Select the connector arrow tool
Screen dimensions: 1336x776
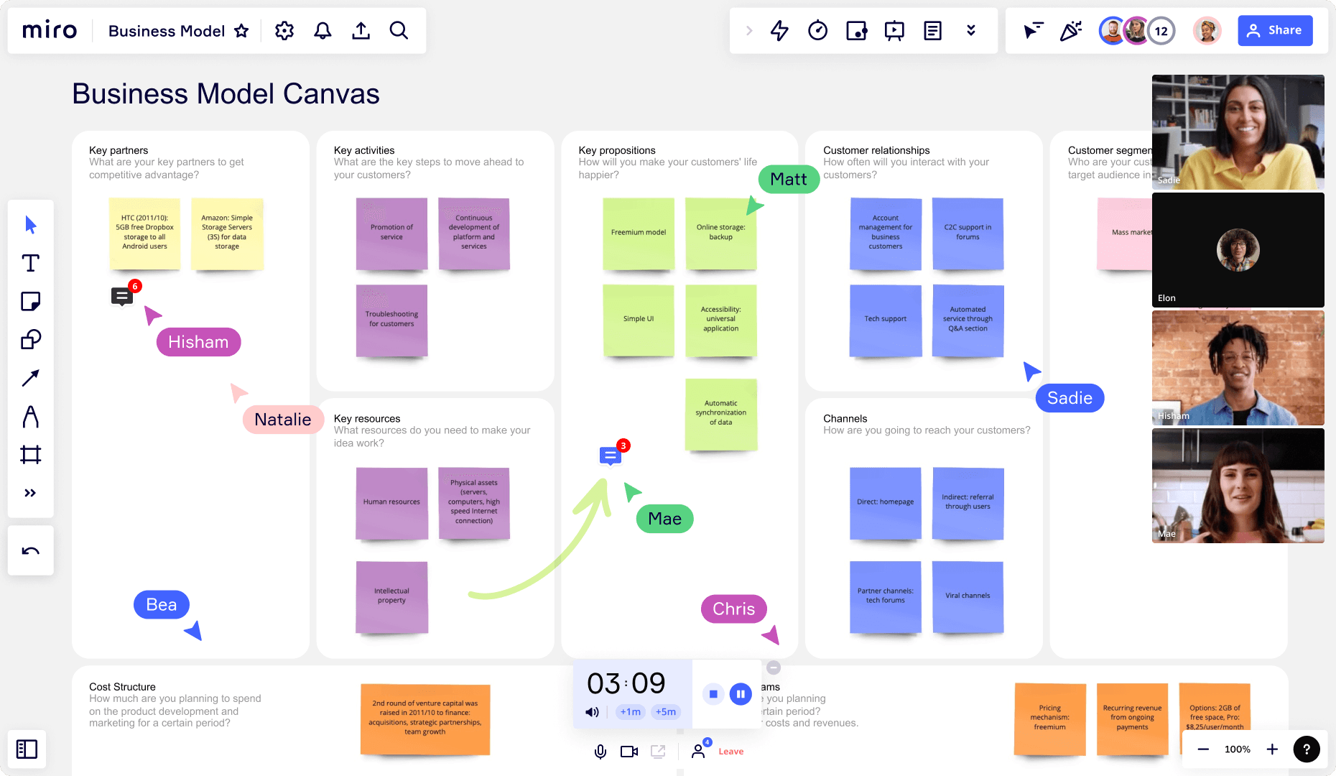[30, 377]
